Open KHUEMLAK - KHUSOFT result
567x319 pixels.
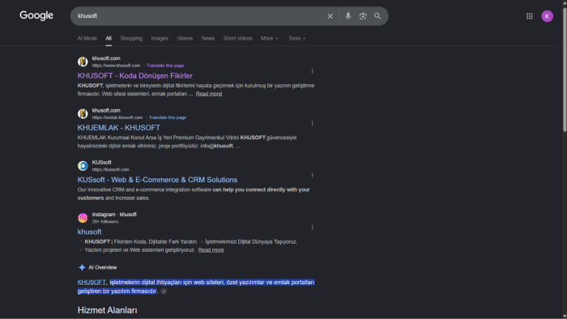point(118,128)
